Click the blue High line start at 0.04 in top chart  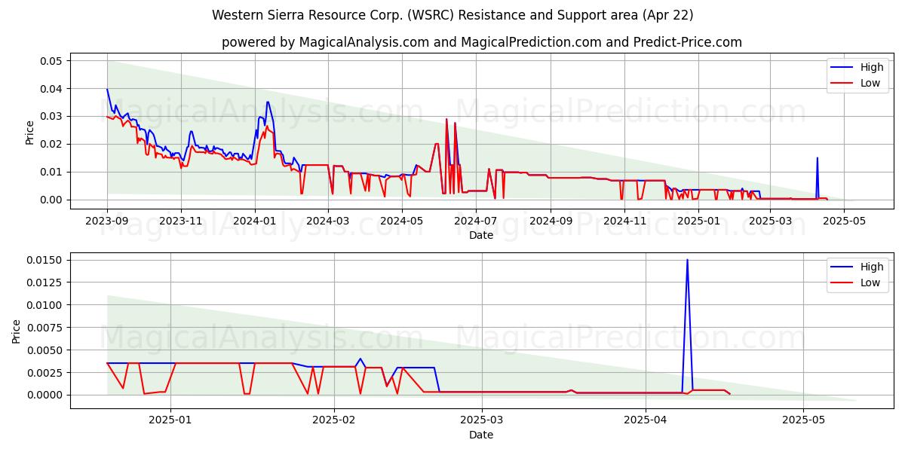point(107,90)
